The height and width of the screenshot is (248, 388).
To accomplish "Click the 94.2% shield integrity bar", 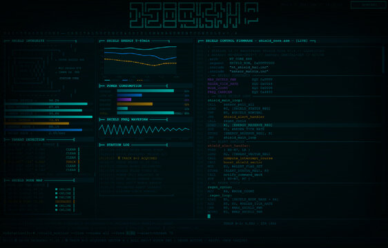I will click(x=46, y=104).
